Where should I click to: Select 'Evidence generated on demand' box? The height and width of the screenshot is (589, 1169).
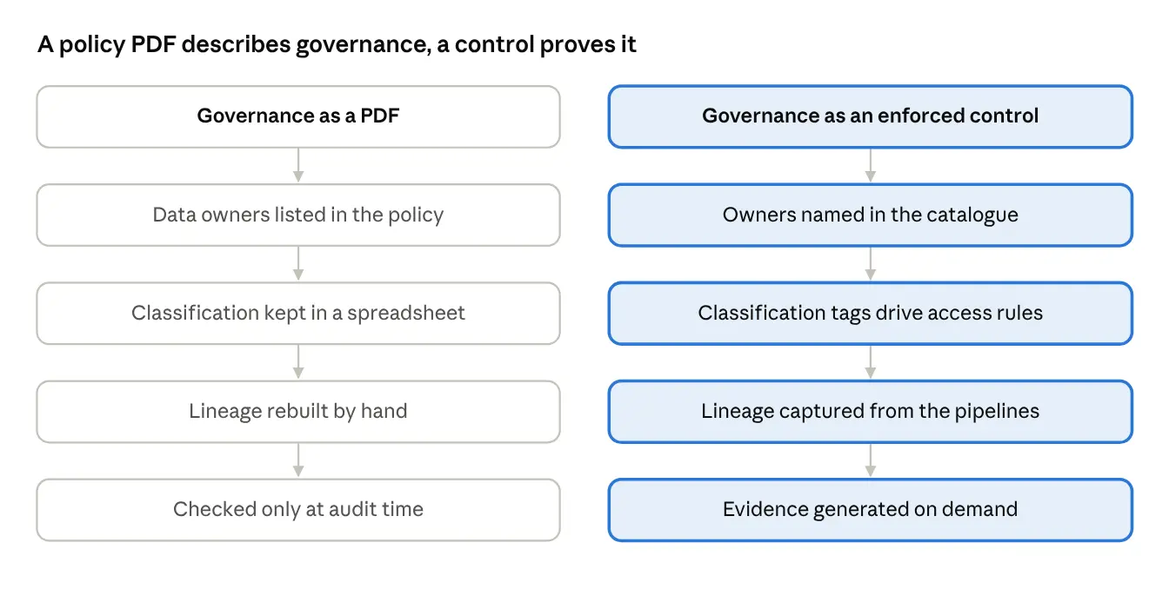click(x=871, y=509)
